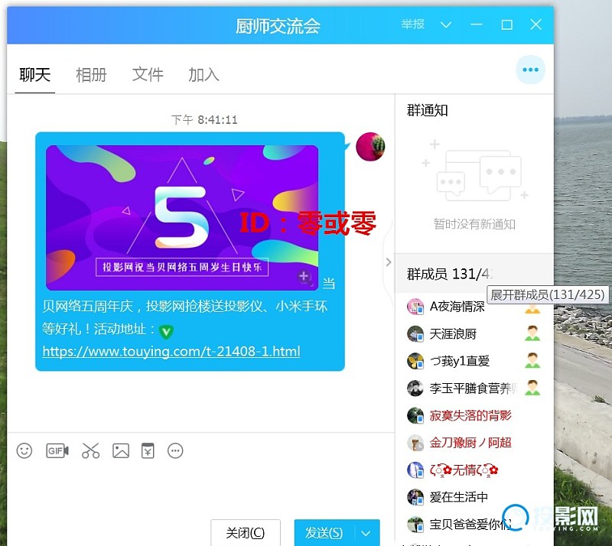Open the touying.com activity link
The height and width of the screenshot is (546, 612).
[171, 351]
